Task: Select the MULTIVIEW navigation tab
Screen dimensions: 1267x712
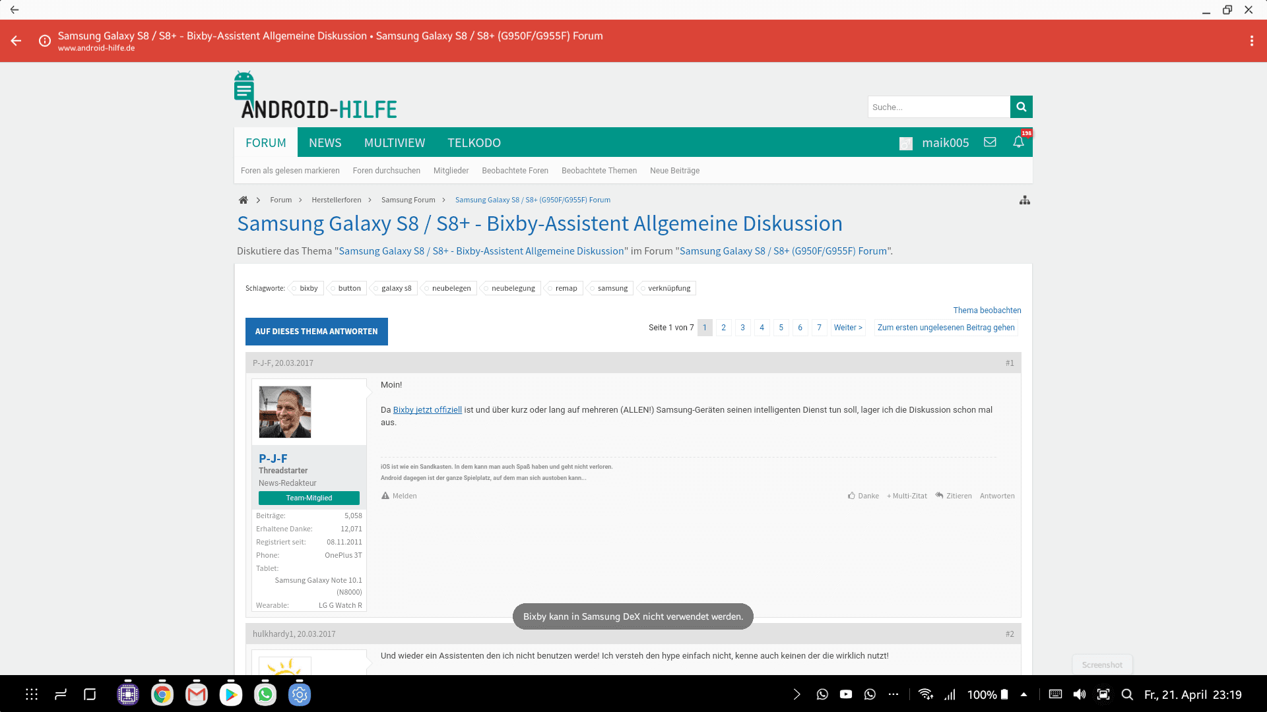Action: click(x=395, y=142)
